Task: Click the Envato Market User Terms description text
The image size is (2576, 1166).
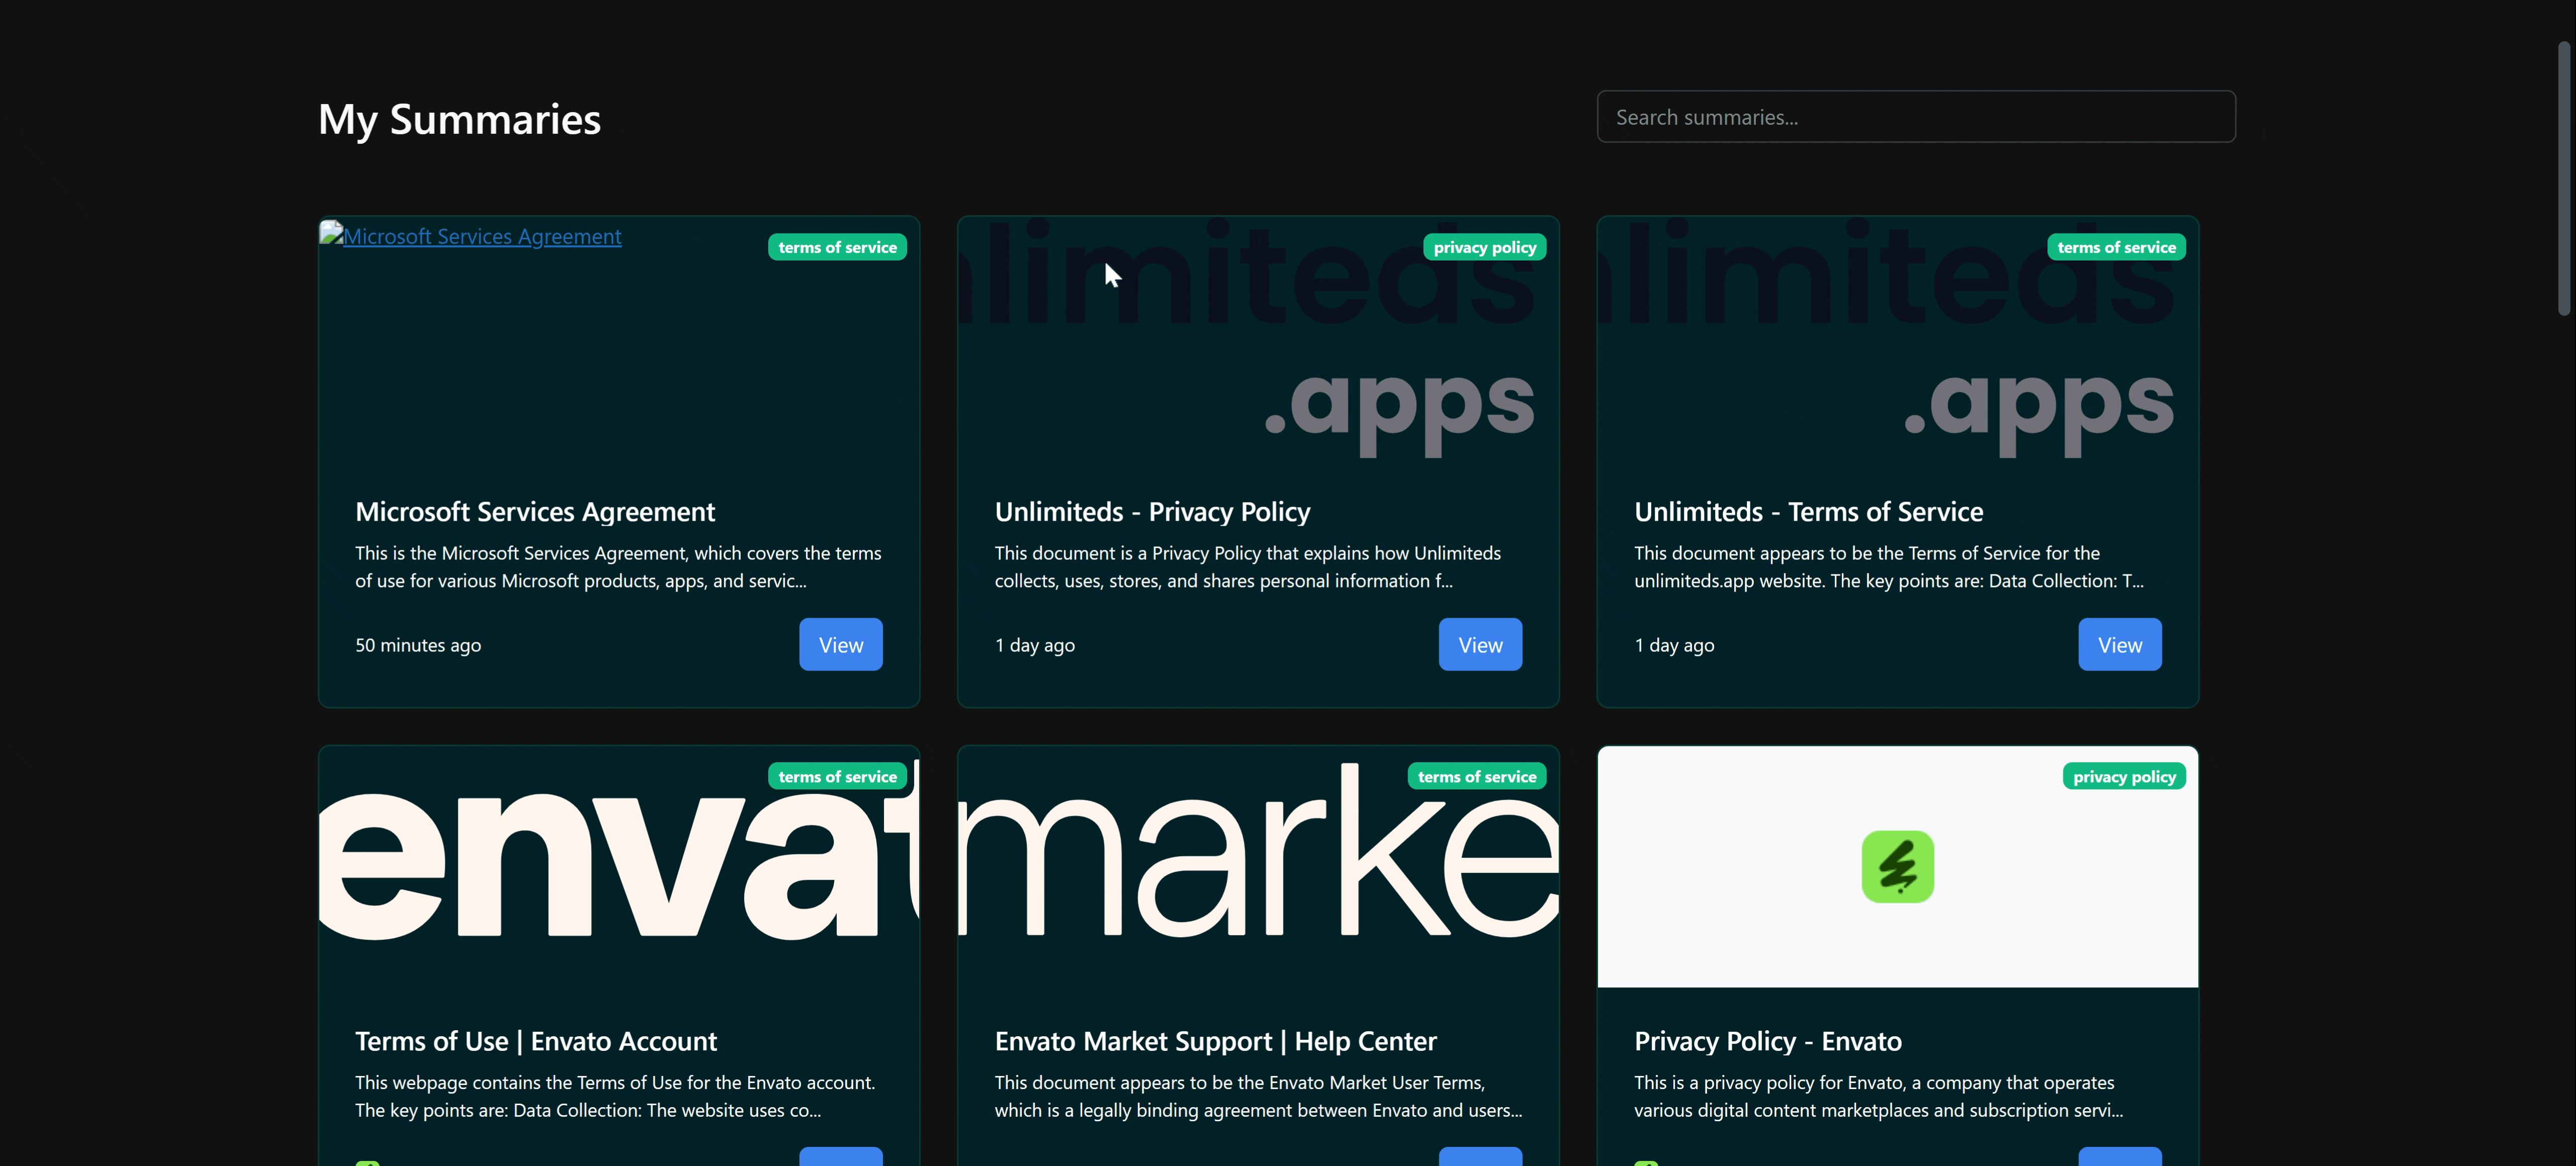Action: click(x=1258, y=1097)
